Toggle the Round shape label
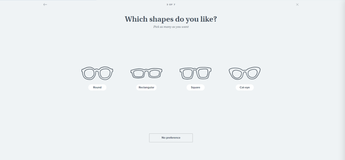345x160 pixels. click(97, 87)
